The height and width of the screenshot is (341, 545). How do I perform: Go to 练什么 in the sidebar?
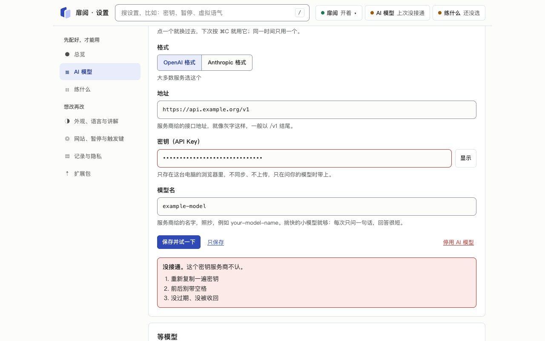100,89
